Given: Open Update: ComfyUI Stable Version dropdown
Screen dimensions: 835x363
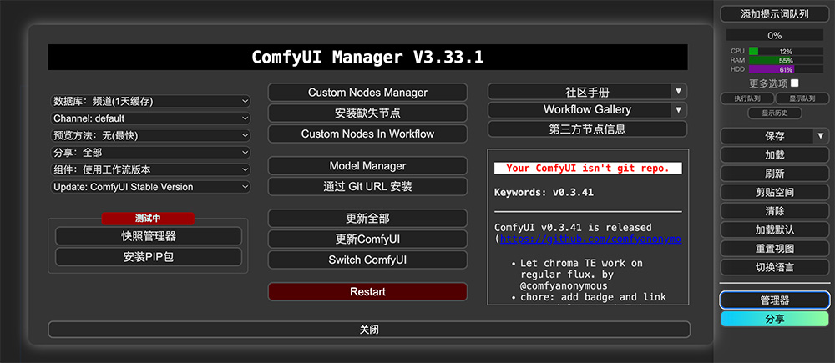Looking at the screenshot, I should 151,187.
